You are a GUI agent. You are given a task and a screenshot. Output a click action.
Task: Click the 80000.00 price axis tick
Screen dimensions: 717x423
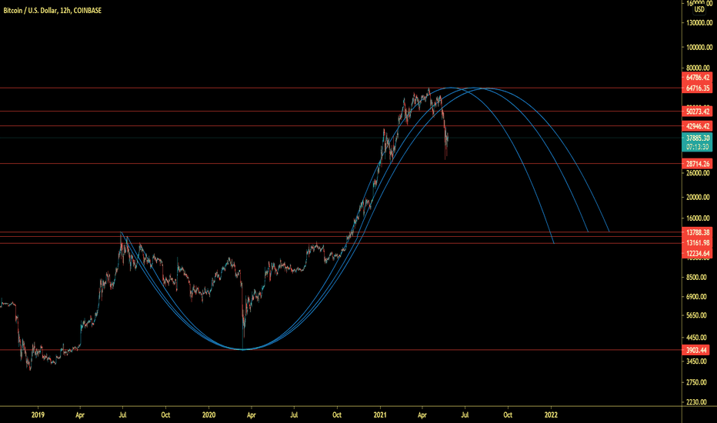[x=699, y=68]
